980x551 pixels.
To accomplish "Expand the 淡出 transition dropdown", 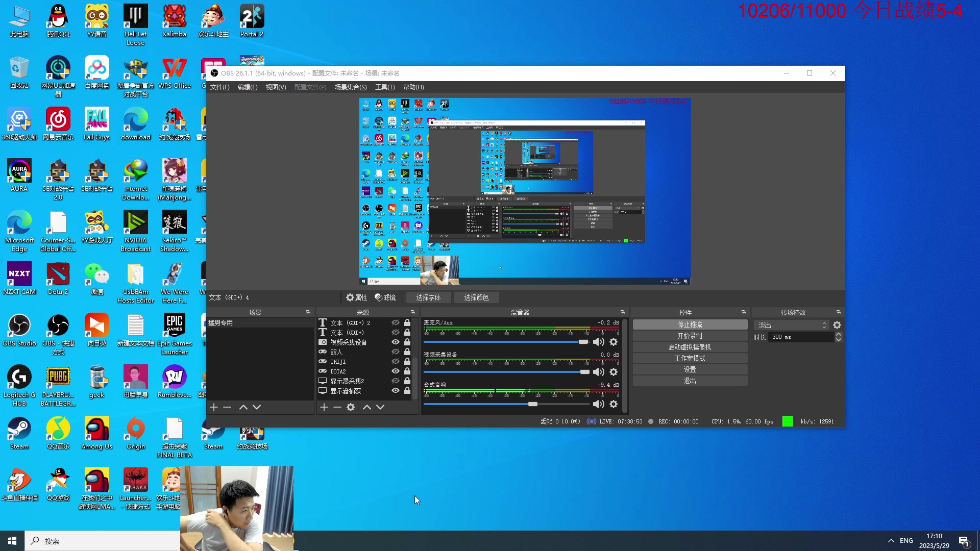I will (824, 325).
